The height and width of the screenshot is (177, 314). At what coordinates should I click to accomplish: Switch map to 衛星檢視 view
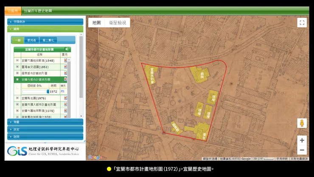[x=118, y=22]
